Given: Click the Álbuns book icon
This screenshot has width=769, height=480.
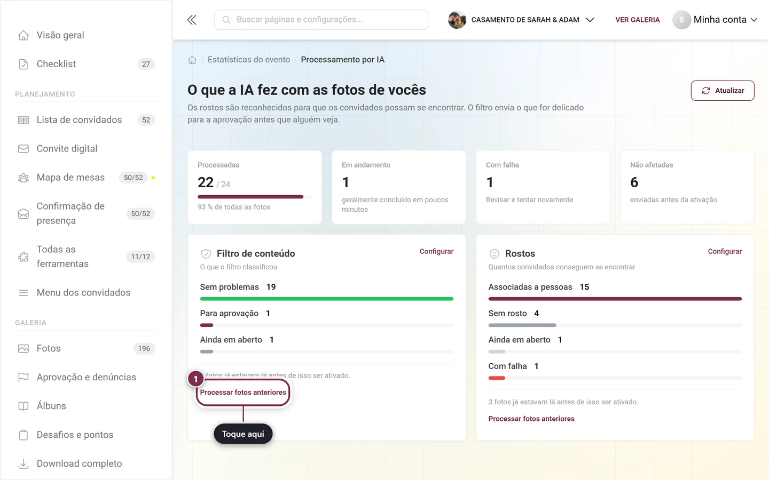Looking at the screenshot, I should point(23,406).
